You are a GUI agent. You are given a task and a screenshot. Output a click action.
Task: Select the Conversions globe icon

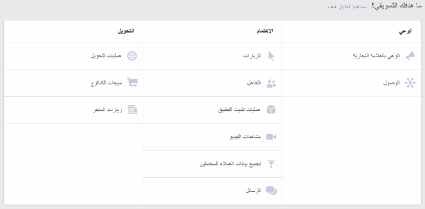click(x=132, y=56)
